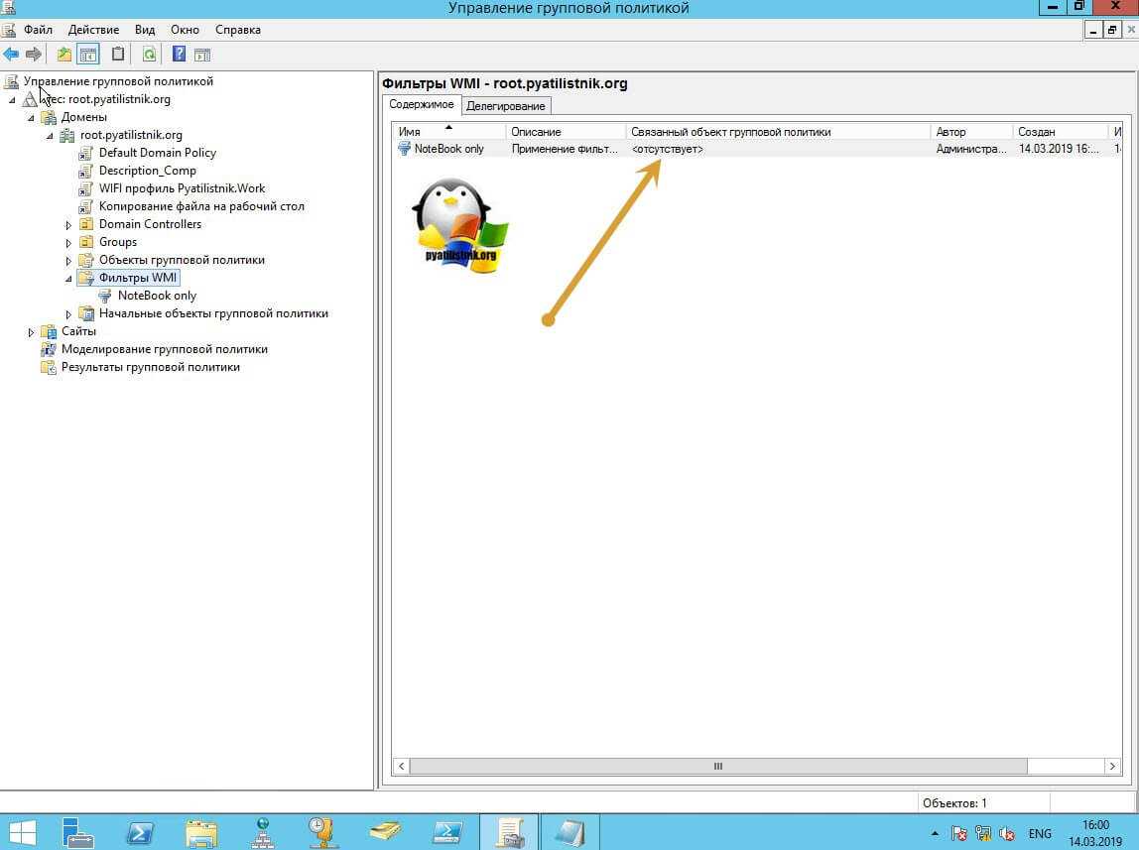Viewport: 1139px width, 850px height.
Task: Open Help with the question mark icon
Action: click(180, 54)
